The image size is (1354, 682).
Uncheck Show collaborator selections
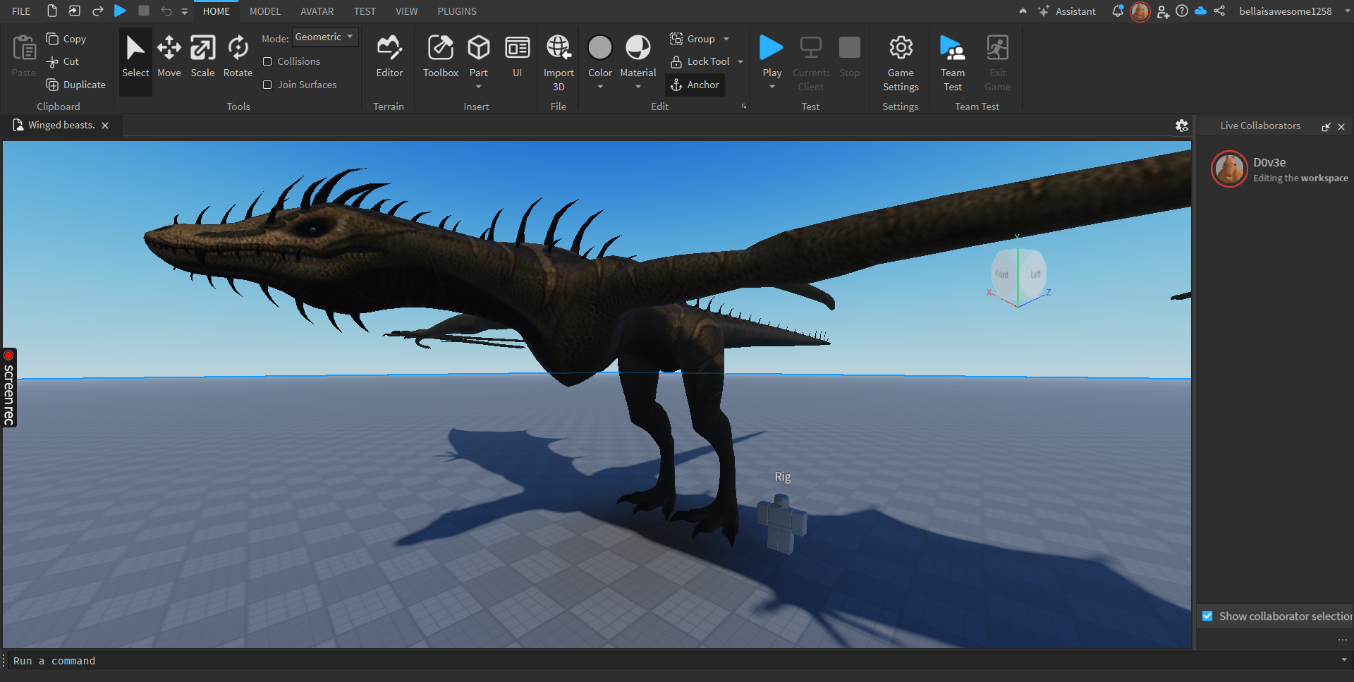pos(1208,616)
